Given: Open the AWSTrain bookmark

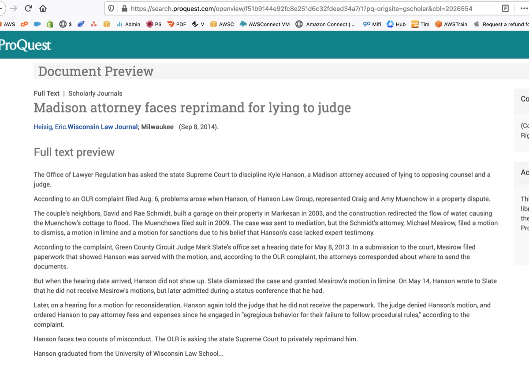Looking at the screenshot, I should [x=451, y=24].
